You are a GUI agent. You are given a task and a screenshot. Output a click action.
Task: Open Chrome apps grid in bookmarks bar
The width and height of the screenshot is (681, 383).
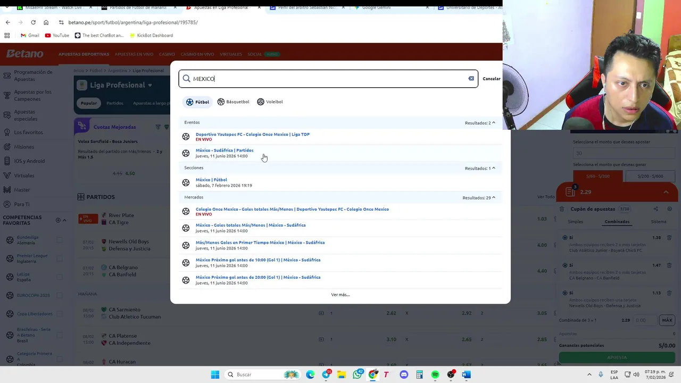tap(7, 36)
